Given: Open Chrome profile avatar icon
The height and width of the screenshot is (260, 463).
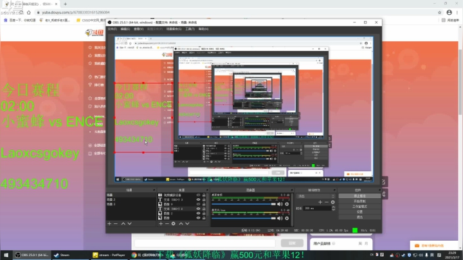Looking at the screenshot, I should (x=449, y=12).
